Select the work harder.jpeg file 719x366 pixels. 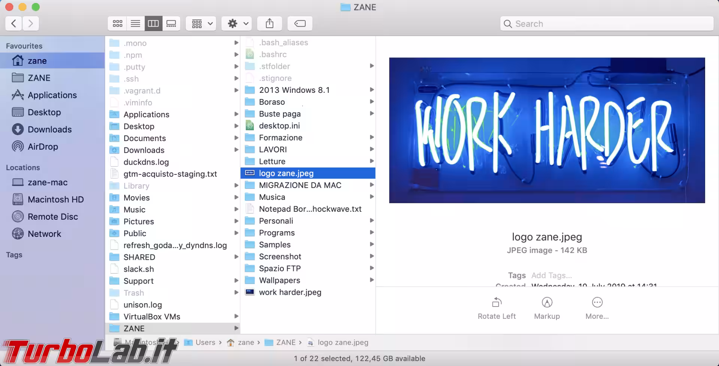(x=290, y=292)
